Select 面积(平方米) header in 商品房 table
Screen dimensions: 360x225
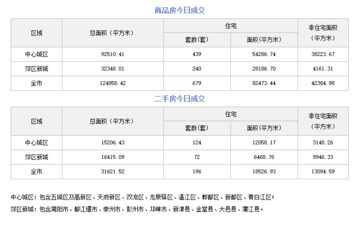click(x=264, y=40)
